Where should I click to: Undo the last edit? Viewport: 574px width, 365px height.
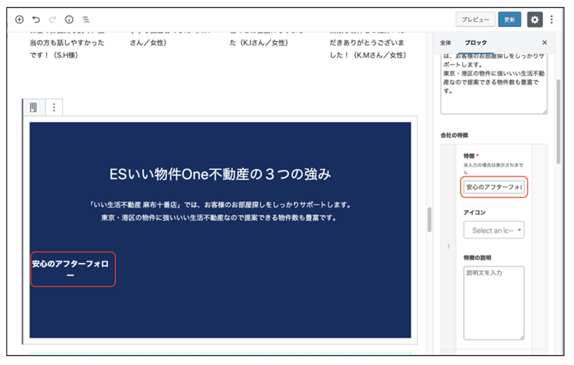pyautogui.click(x=36, y=20)
